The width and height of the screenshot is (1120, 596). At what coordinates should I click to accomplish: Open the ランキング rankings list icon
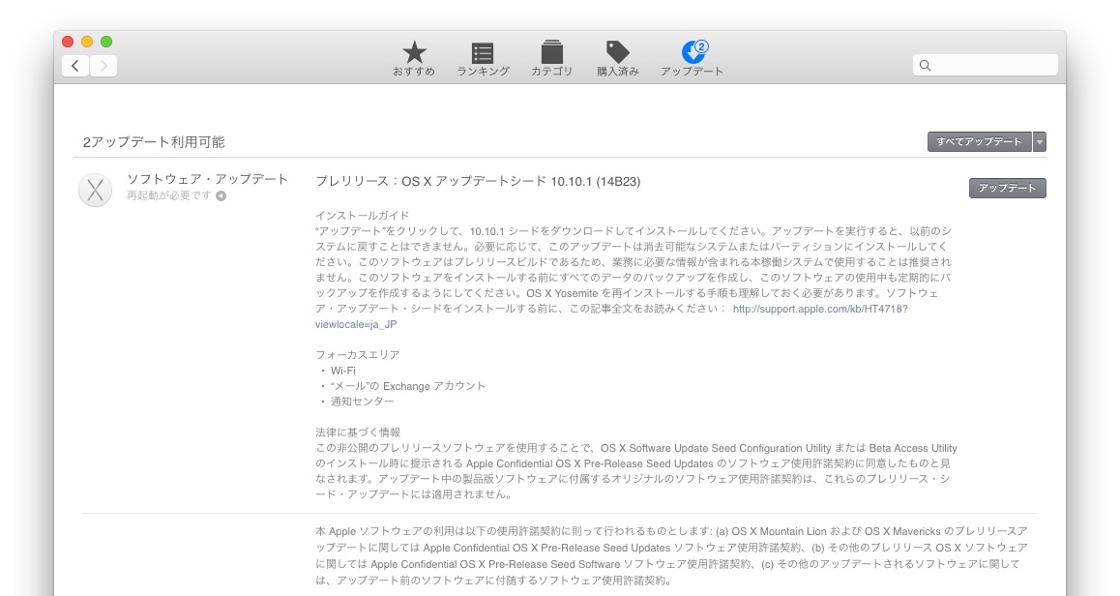pyautogui.click(x=483, y=53)
